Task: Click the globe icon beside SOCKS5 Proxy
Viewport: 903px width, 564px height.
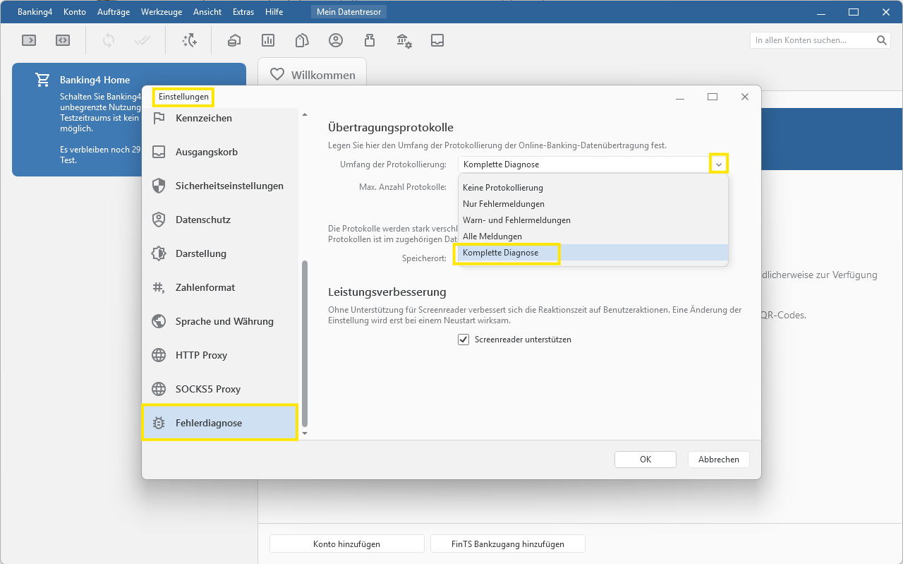Action: coord(159,389)
